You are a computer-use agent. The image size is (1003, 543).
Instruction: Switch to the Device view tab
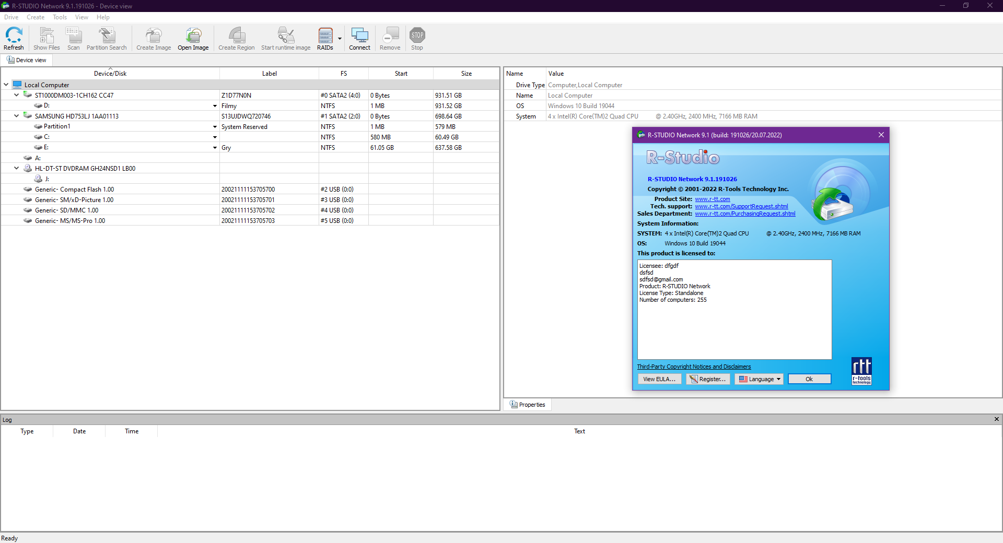pyautogui.click(x=27, y=60)
